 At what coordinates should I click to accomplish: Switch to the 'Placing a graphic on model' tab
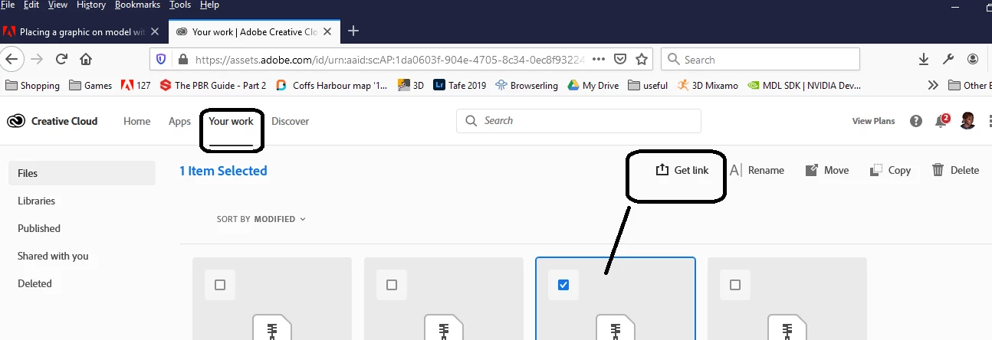pos(83,31)
